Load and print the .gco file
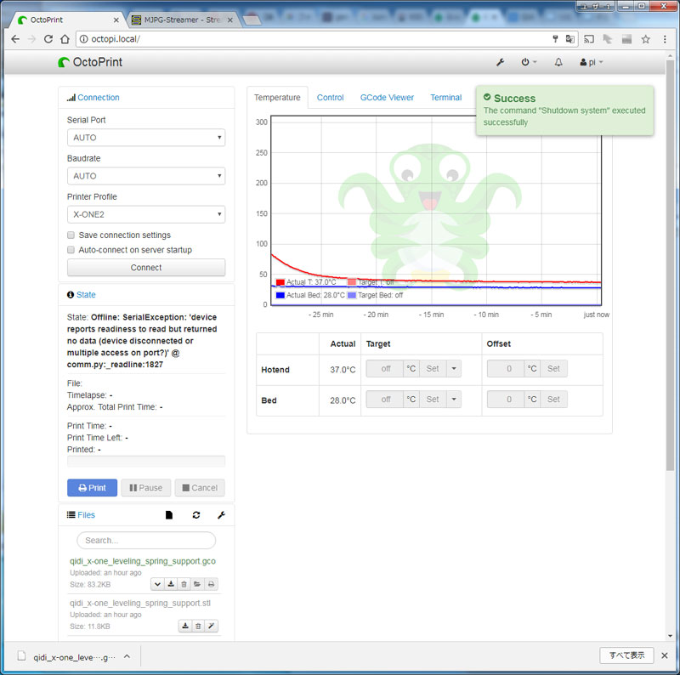This screenshot has height=675, width=680. [211, 584]
